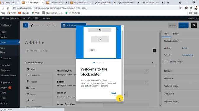Click the Undo arrow icon
The image size is (199, 111).
click(38, 25)
